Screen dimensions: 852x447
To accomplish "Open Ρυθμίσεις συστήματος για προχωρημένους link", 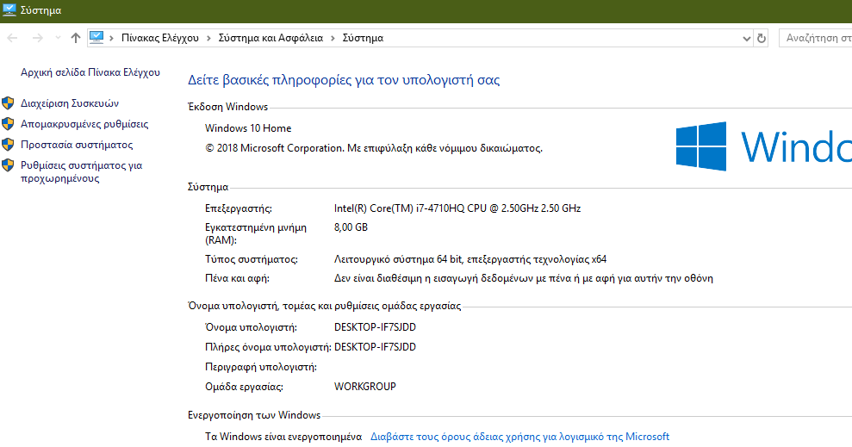I will [x=82, y=171].
